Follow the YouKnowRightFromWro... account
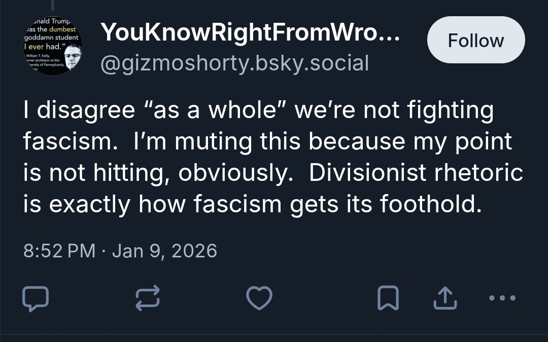The width and height of the screenshot is (548, 342). (x=475, y=41)
